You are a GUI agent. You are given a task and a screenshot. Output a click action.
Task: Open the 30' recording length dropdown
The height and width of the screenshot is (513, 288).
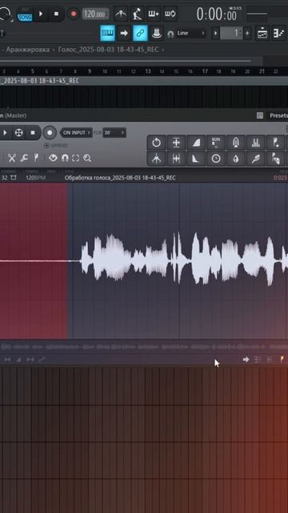tap(114, 132)
